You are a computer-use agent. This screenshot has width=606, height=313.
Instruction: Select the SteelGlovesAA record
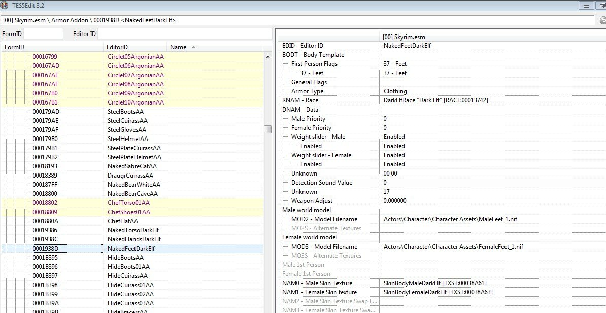tap(132, 130)
